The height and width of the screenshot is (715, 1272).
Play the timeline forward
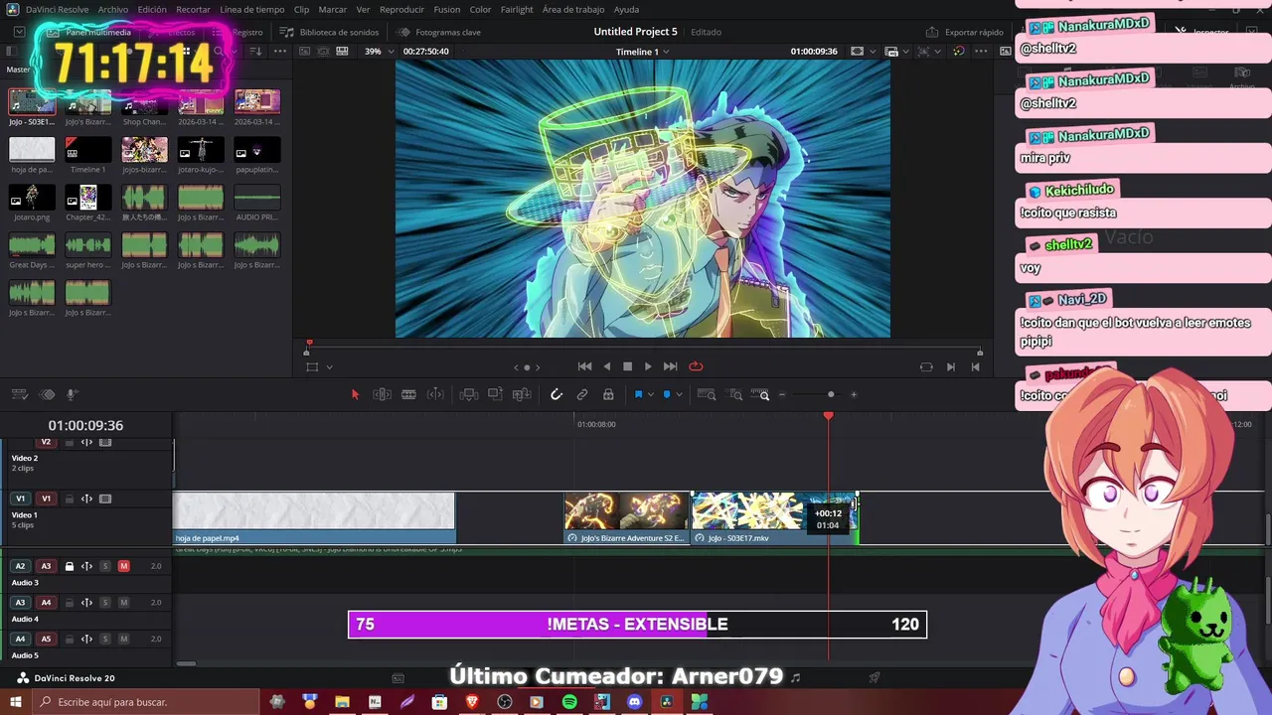tap(648, 366)
